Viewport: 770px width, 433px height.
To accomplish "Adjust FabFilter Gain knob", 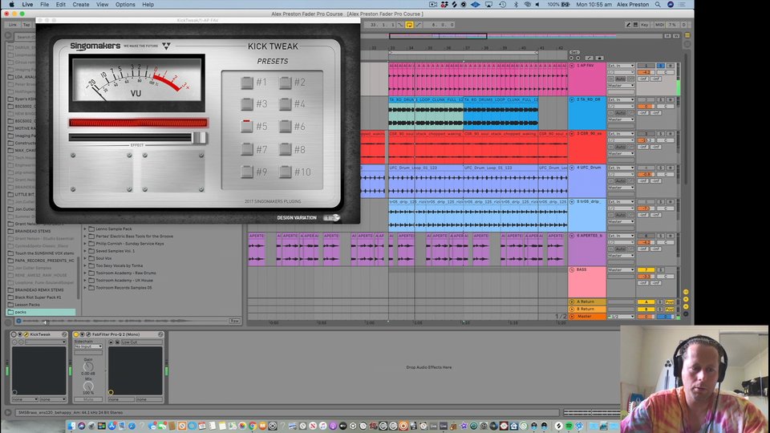I will coord(88,366).
